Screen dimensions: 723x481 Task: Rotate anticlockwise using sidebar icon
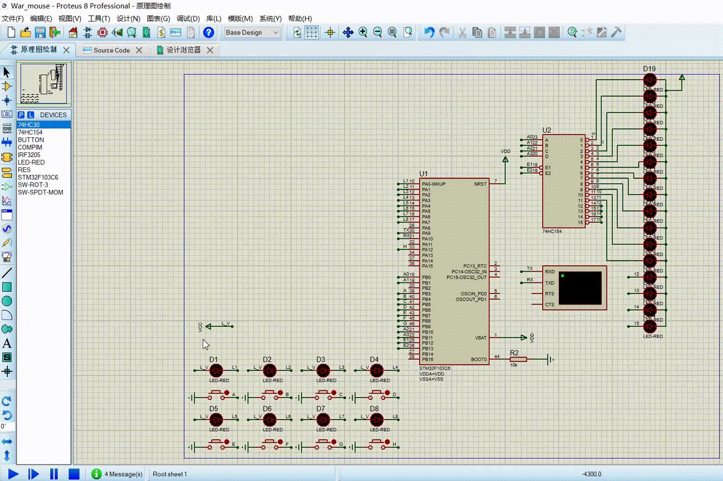[7, 415]
